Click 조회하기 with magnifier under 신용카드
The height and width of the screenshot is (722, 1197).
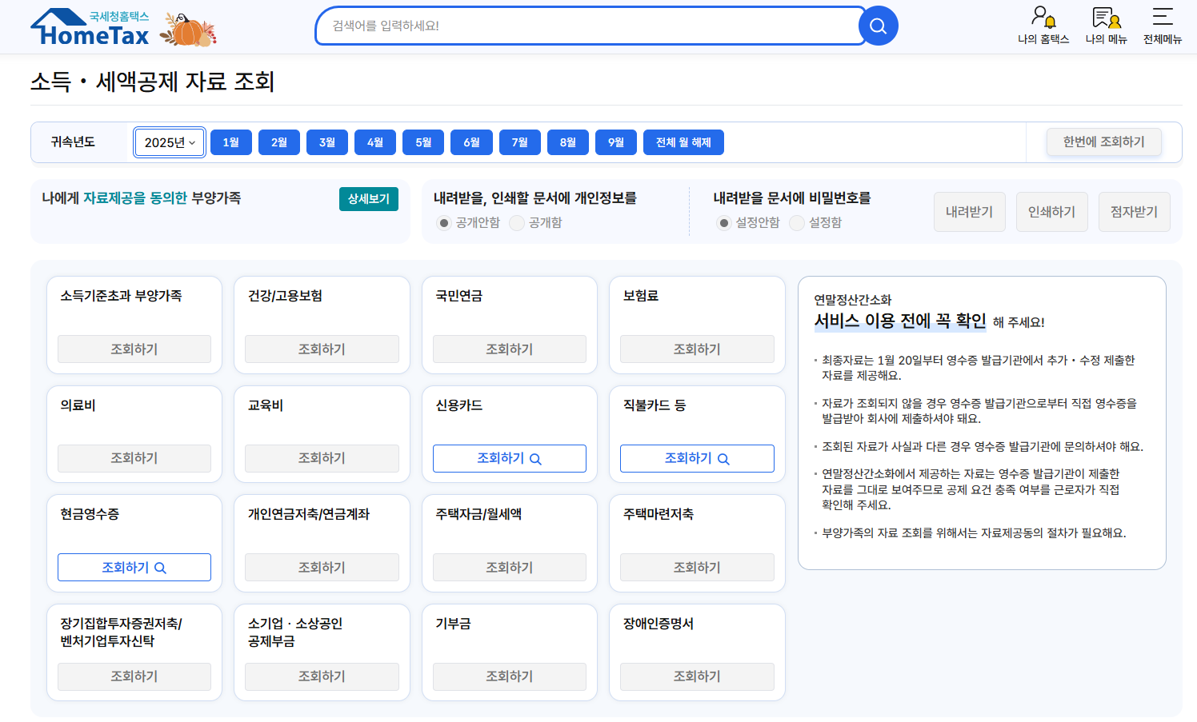click(x=509, y=458)
